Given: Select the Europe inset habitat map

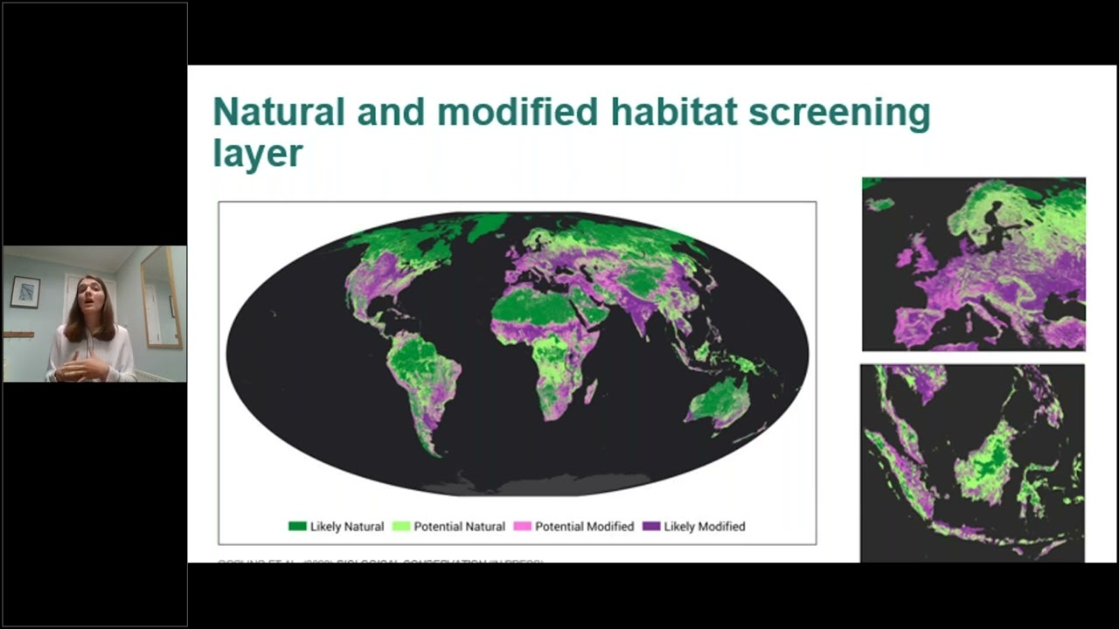Looking at the screenshot, I should click(x=974, y=265).
